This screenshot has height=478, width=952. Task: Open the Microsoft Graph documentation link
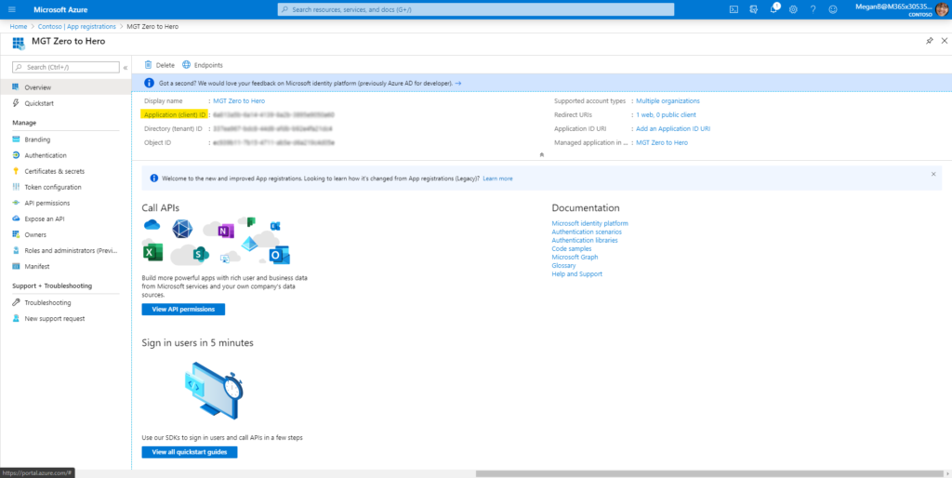(576, 258)
